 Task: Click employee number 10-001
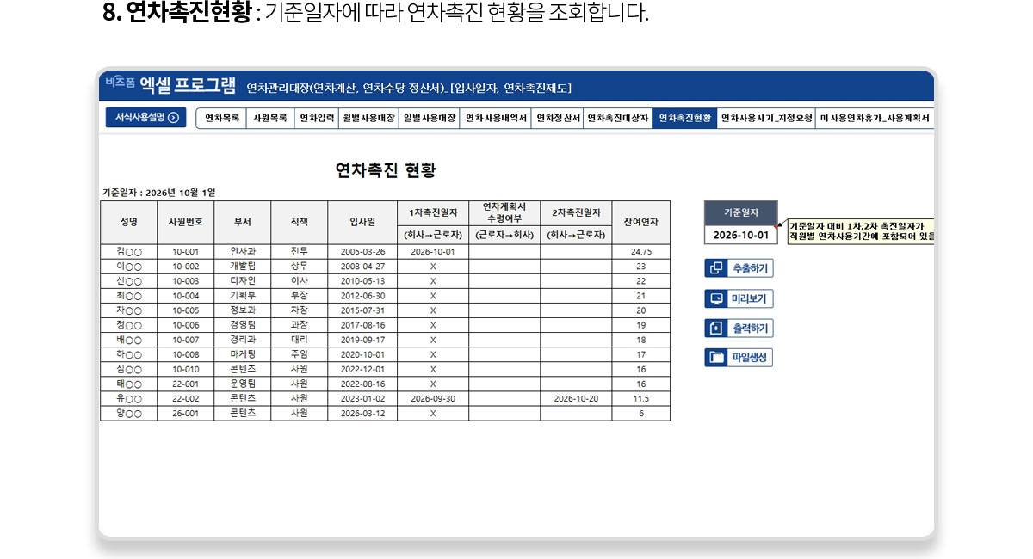[186, 252]
